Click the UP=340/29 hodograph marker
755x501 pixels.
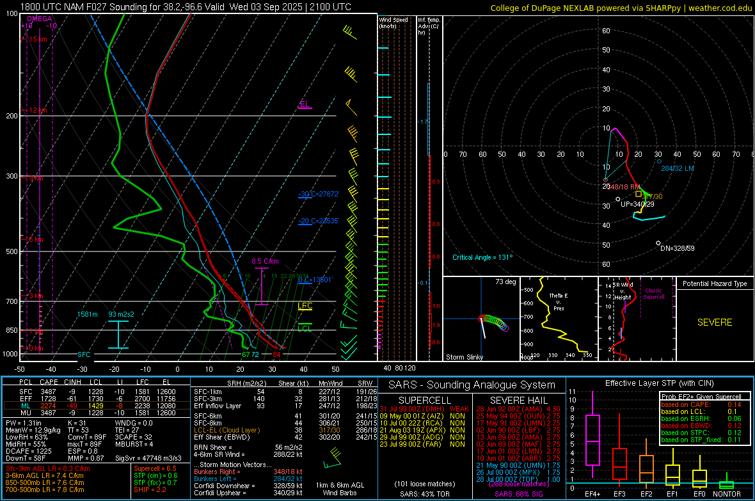point(618,199)
